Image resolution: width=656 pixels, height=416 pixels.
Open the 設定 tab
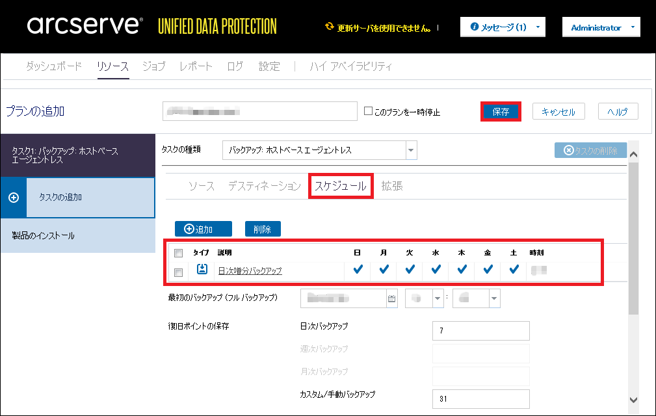(269, 66)
